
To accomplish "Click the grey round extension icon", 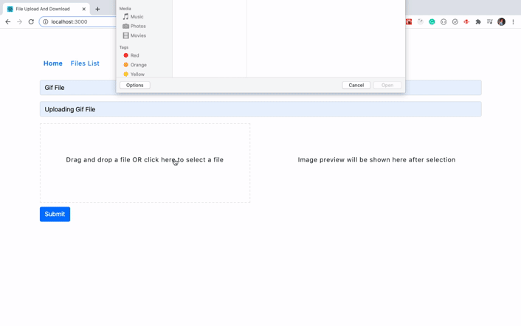I will [421, 22].
